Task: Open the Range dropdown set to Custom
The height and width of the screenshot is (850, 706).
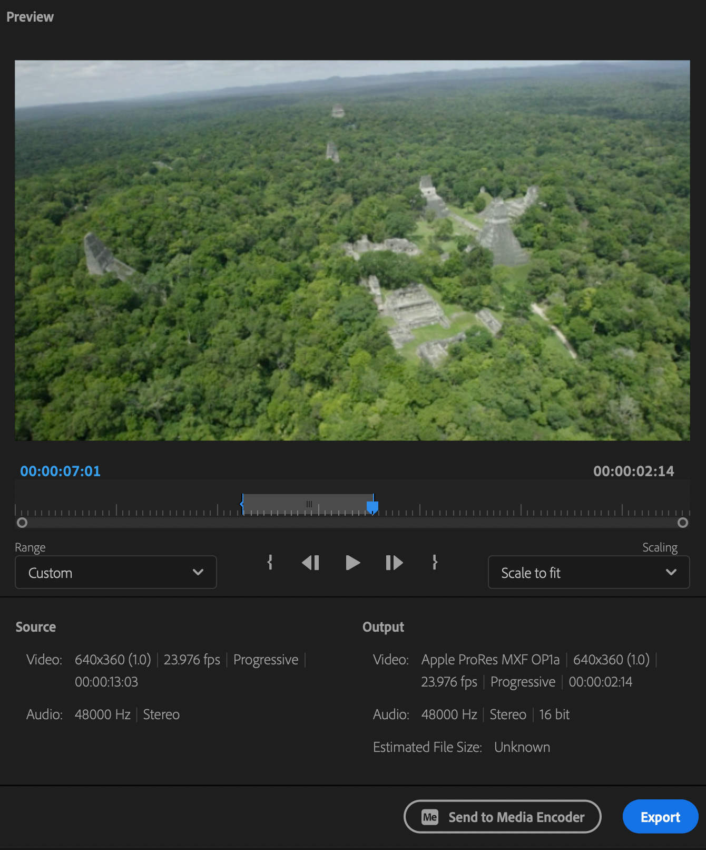Action: (x=116, y=572)
